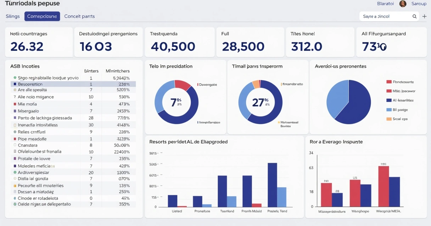
Task: Click the 'Binters' column header to sort
Action: (x=91, y=71)
